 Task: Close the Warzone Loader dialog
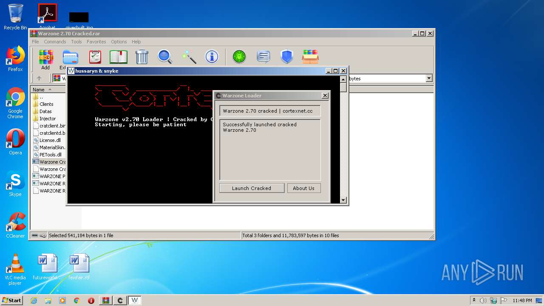pos(325,96)
